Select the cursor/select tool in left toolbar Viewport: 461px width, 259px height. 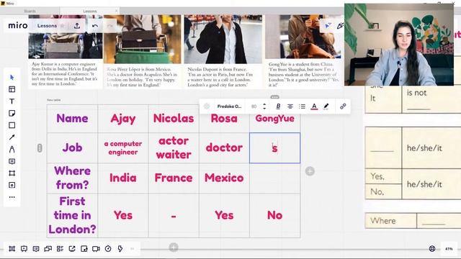[12, 78]
